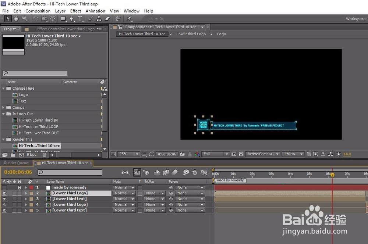Image resolution: width=368 pixels, height=244 pixels.
Task: Show channel and color management icon
Action: click(197, 154)
